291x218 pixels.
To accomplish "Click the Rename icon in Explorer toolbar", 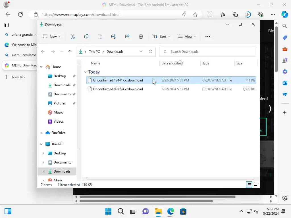I will [114, 37].
